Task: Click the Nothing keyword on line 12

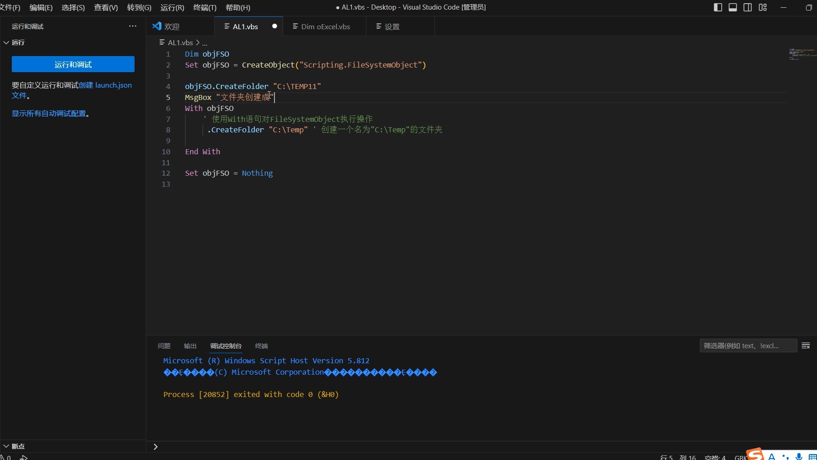Action: [x=257, y=173]
